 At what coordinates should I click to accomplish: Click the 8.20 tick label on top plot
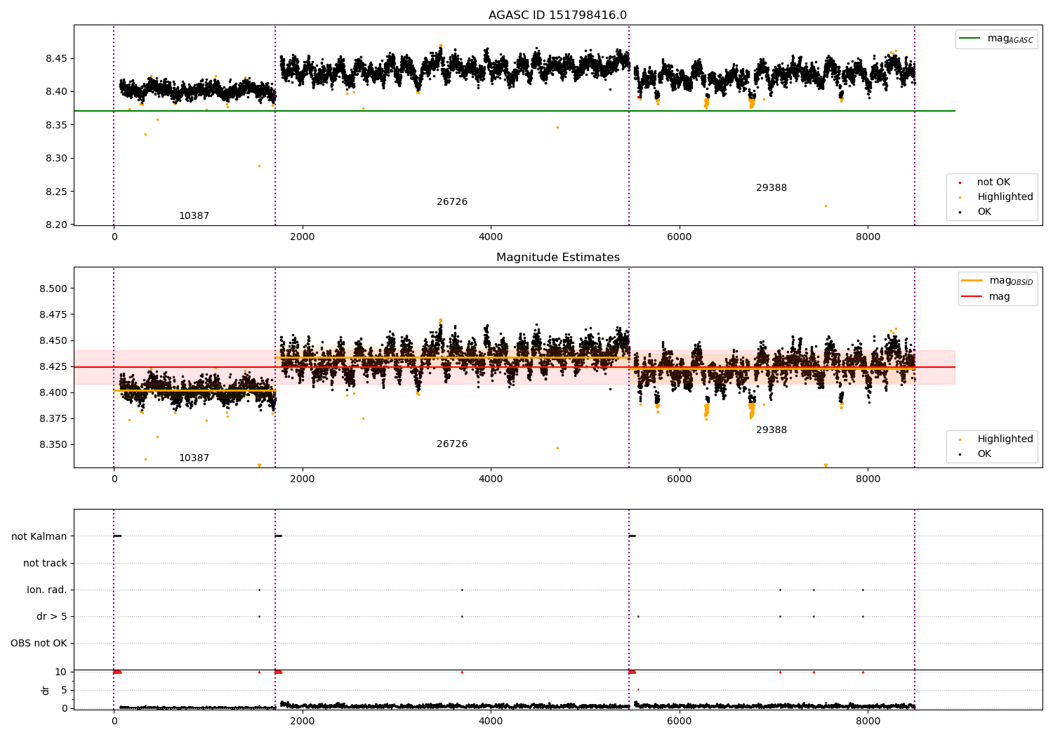click(55, 225)
